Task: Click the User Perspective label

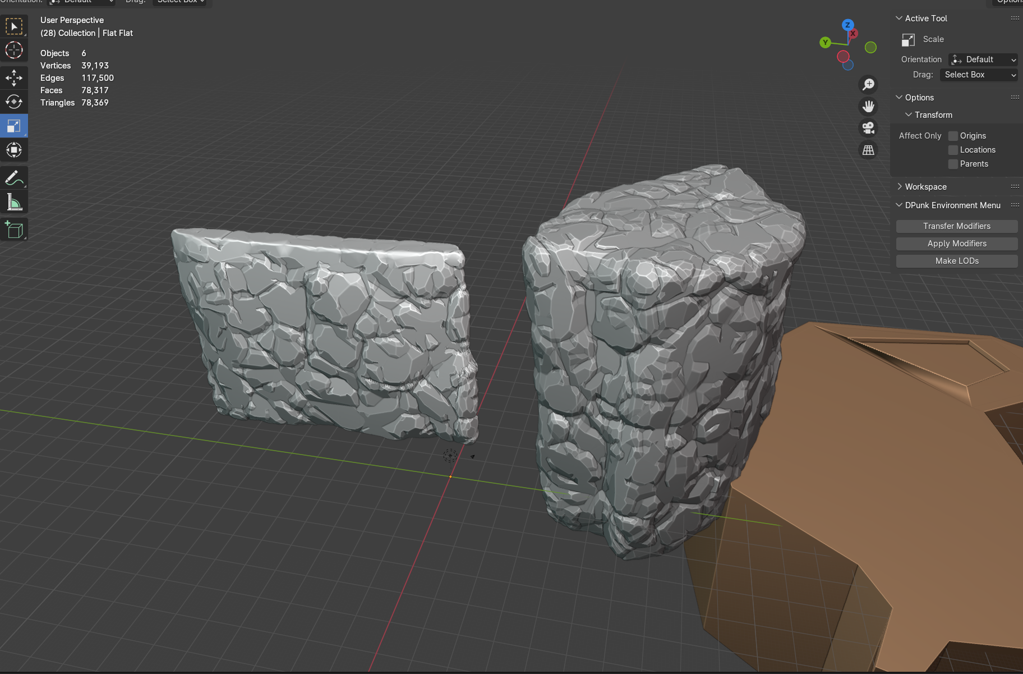Action: [72, 21]
